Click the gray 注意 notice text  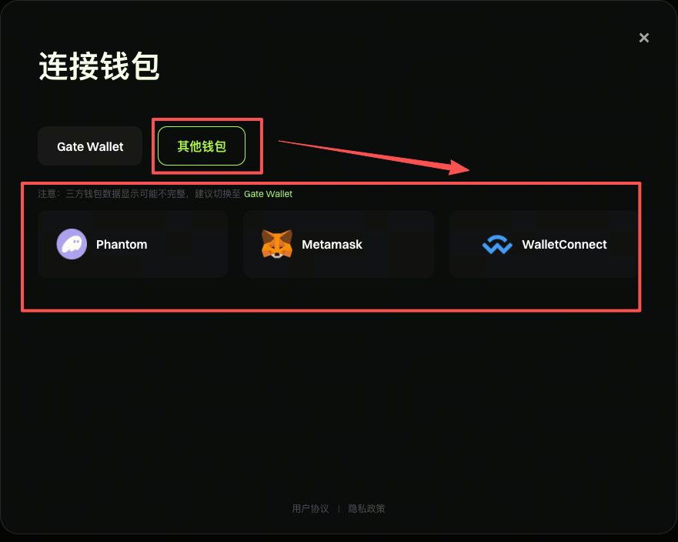coord(139,194)
